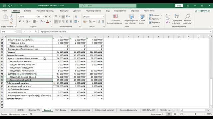
Task: Open the Файл menu
Action: pyautogui.click(x=5, y=11)
